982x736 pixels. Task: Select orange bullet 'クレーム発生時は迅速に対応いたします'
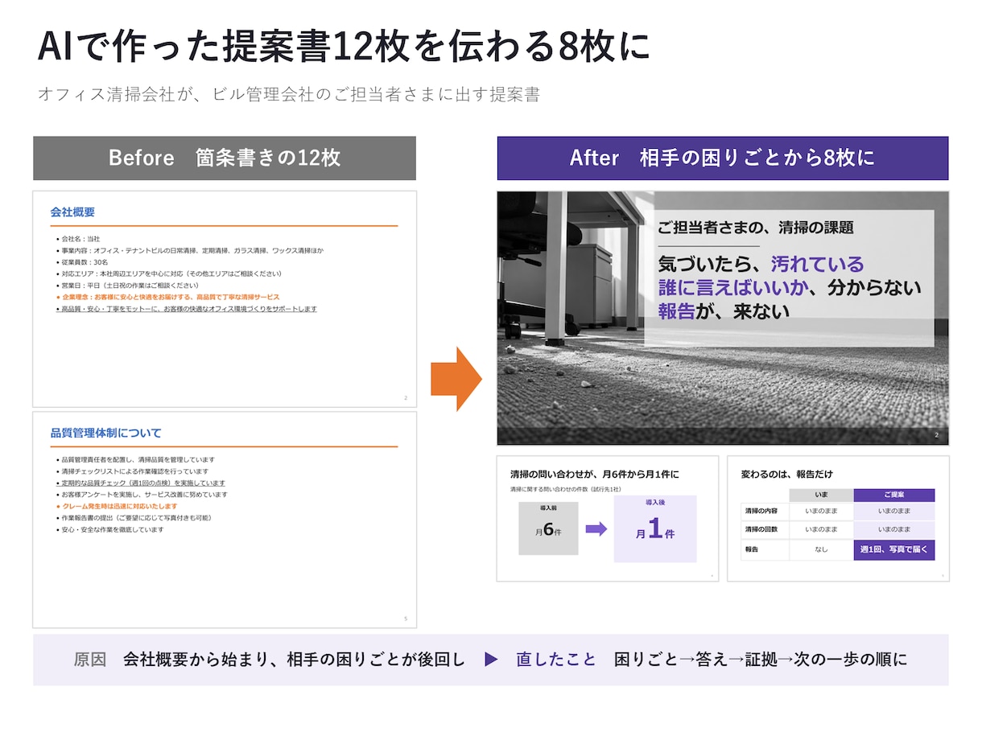[x=118, y=507]
